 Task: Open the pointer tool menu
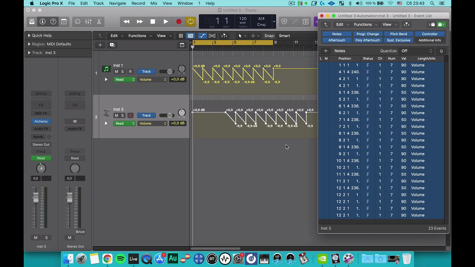pos(241,36)
